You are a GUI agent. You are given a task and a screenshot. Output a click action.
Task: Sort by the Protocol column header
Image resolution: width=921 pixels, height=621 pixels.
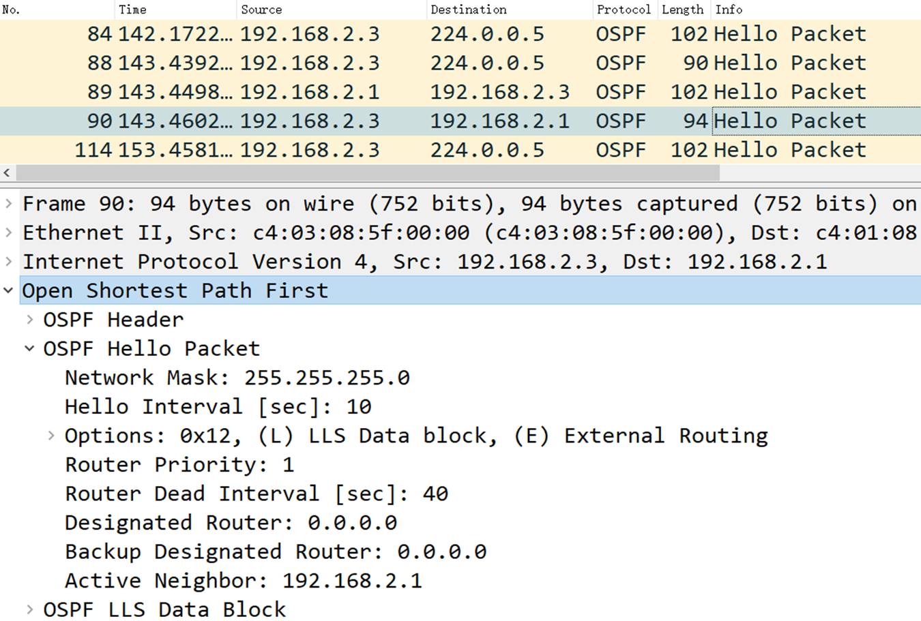coord(623,10)
